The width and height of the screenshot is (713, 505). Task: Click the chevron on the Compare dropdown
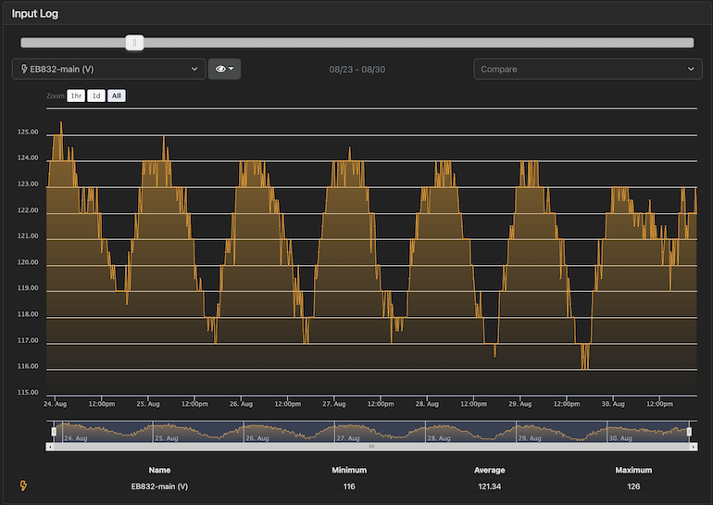pyautogui.click(x=691, y=69)
